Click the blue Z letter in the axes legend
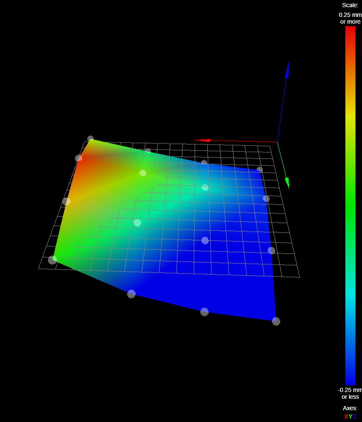This screenshot has width=362, height=422. click(354, 417)
